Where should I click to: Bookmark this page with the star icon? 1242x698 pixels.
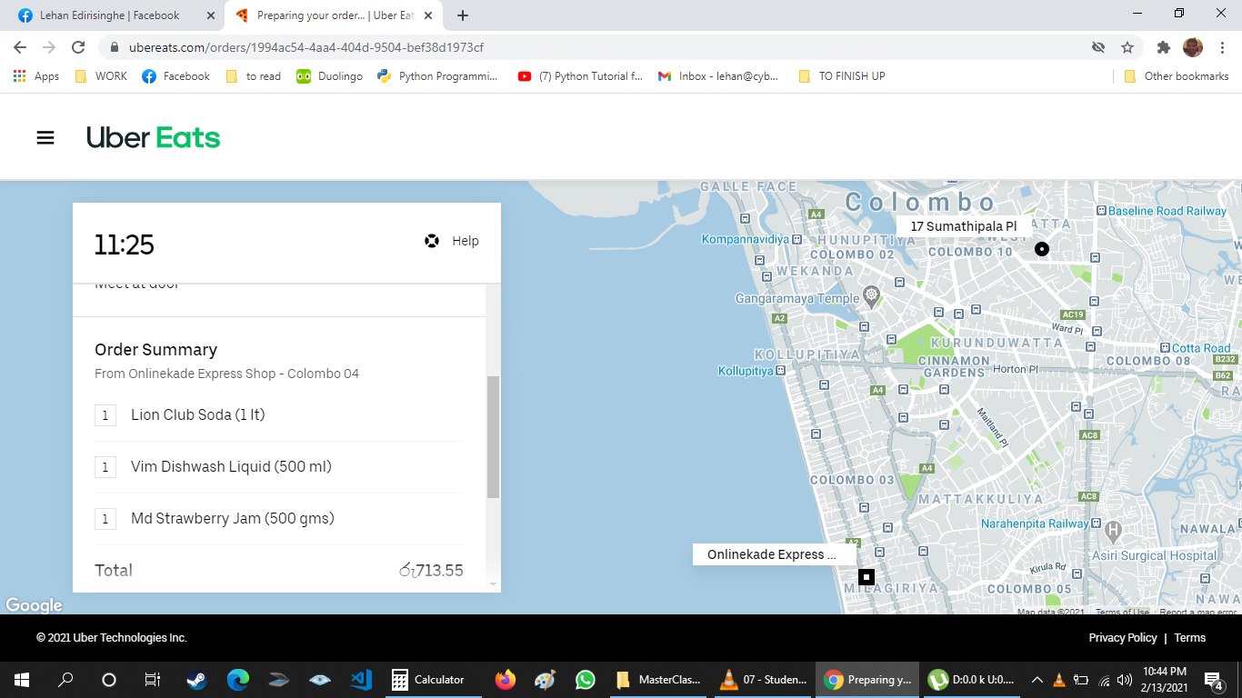[x=1127, y=47]
